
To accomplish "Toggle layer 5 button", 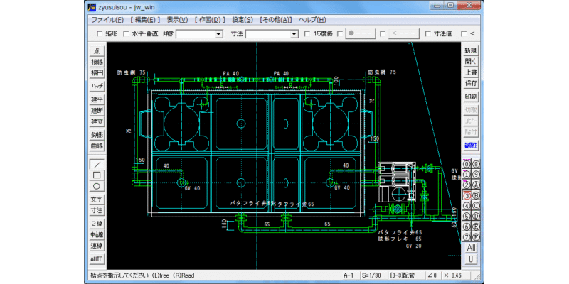I will pyautogui.click(x=467, y=217).
